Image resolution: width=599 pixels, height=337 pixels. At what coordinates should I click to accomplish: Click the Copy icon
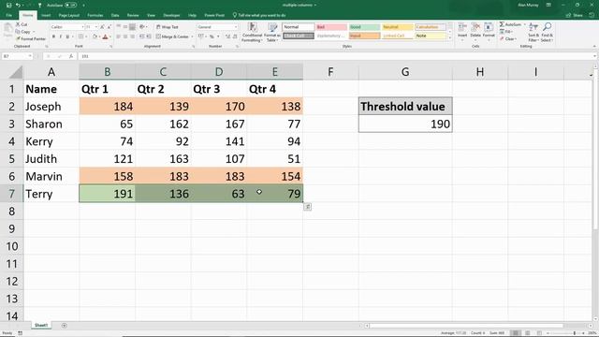pos(18,31)
